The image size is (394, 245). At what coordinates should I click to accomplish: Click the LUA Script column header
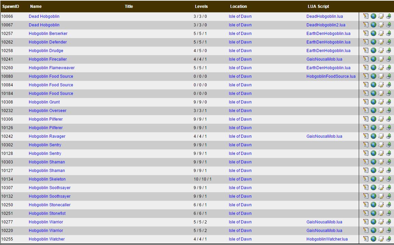click(318, 6)
